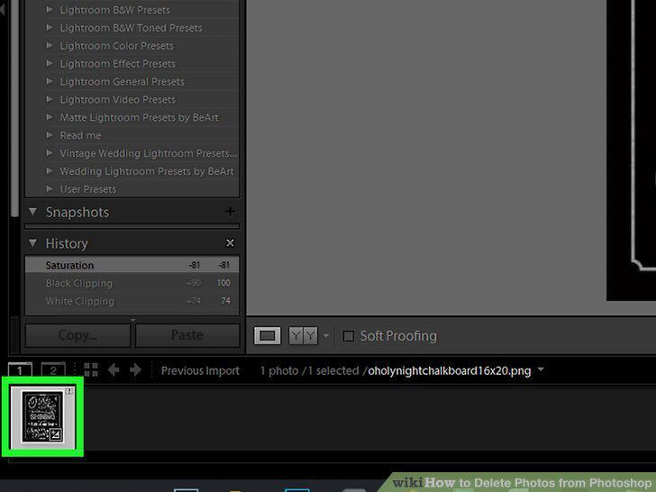Open Before/After view options dropdown
The image size is (656, 492).
pos(326,335)
